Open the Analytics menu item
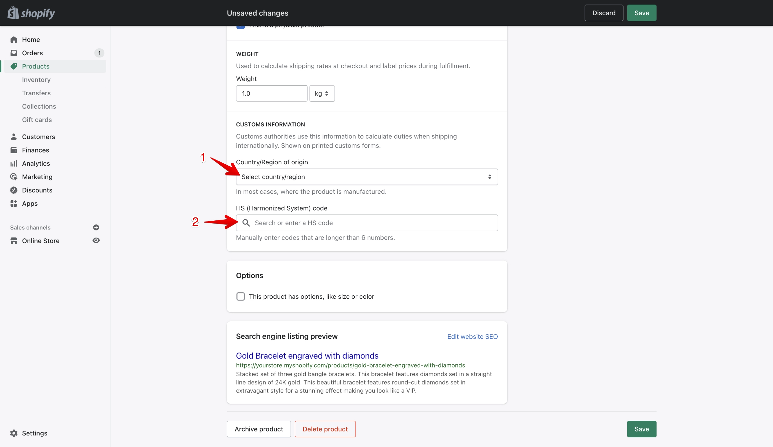Image resolution: width=773 pixels, height=447 pixels. click(36, 163)
